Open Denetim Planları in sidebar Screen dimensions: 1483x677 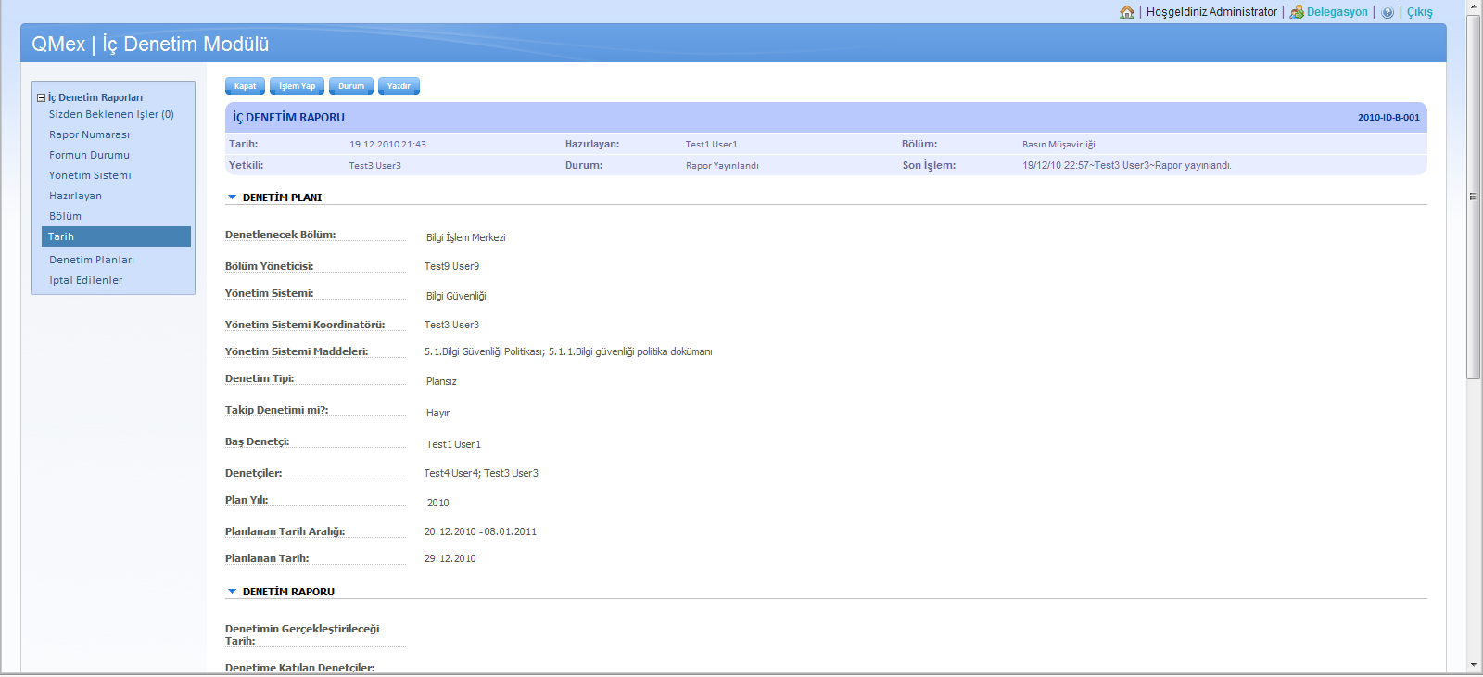pos(92,260)
